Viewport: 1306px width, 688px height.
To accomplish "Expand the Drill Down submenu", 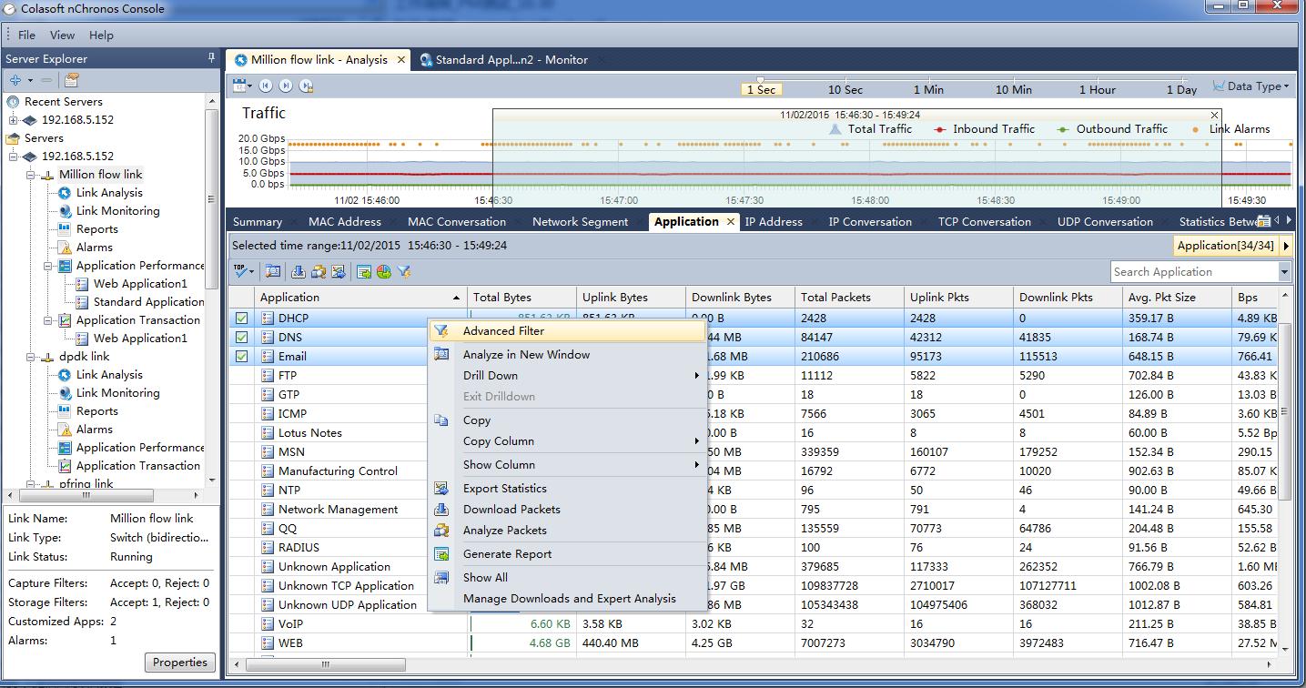I will (x=568, y=376).
